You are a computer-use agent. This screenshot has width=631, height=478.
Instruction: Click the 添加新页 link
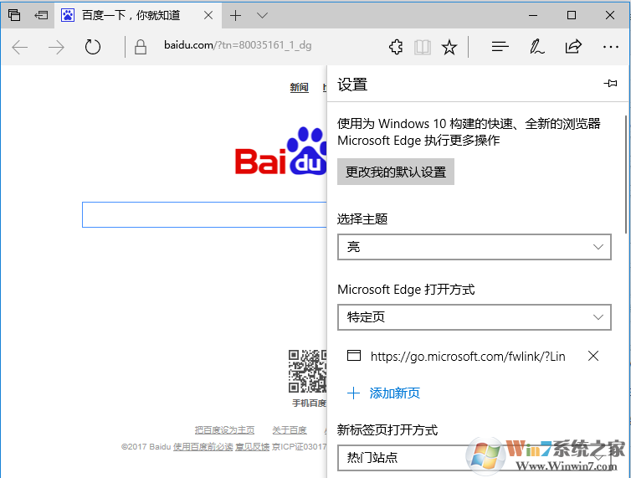tap(384, 393)
